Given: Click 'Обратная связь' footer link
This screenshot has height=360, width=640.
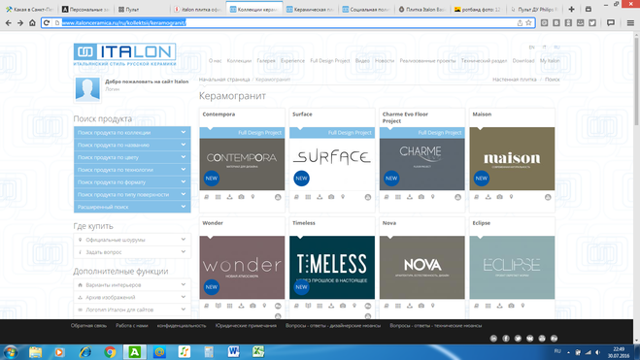Looking at the screenshot, I should click(88, 326).
